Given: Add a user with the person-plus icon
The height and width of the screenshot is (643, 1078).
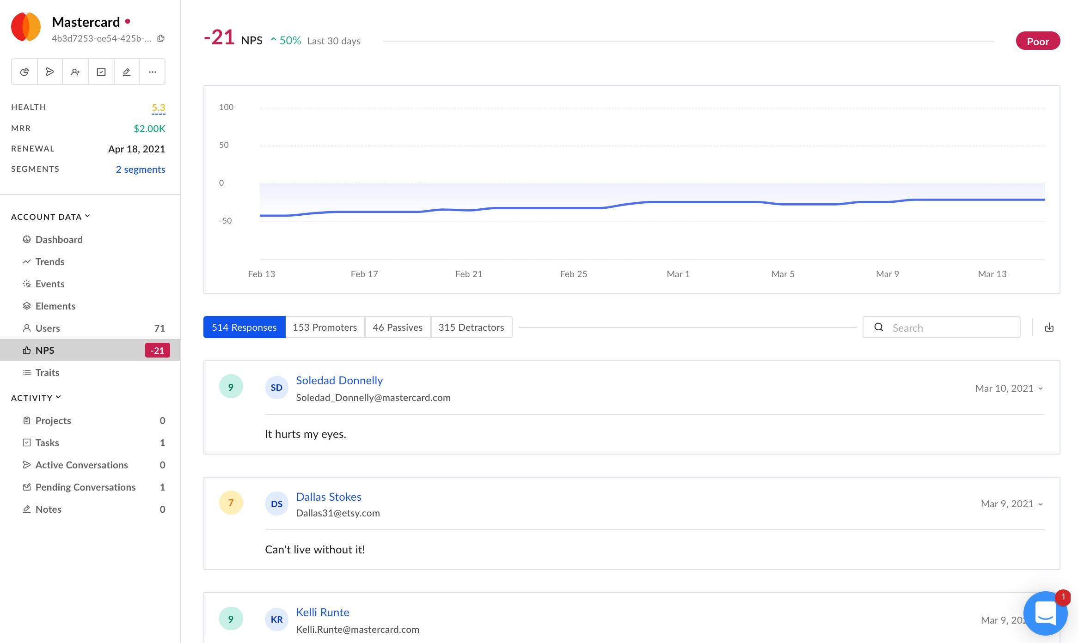Looking at the screenshot, I should pos(75,72).
